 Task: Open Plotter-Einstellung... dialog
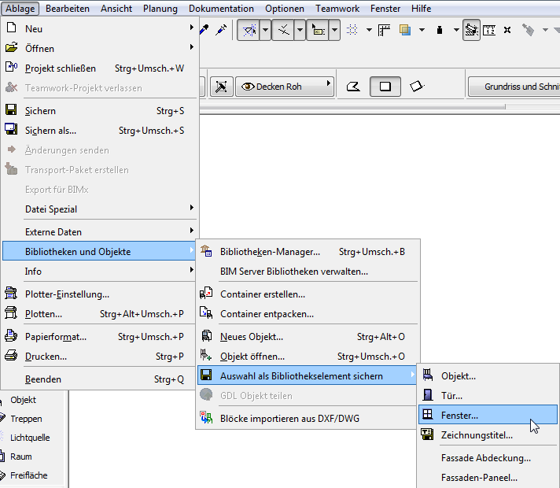click(x=100, y=294)
